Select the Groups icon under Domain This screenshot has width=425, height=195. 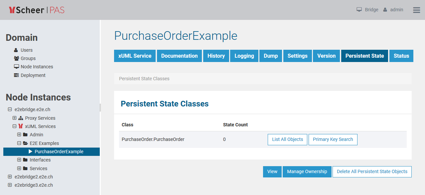coord(16,58)
